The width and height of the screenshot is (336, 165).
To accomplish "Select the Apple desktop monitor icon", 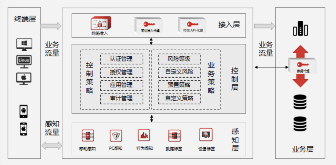I will tap(24, 78).
